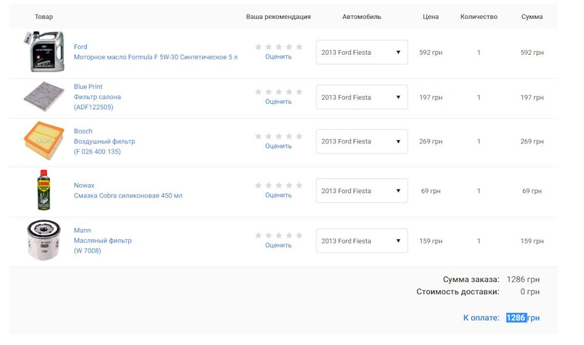Open Фильтр салона product link

[97, 97]
